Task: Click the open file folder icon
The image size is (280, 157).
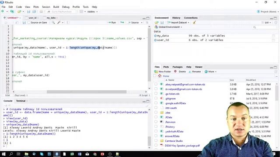Action: click(x=19, y=12)
